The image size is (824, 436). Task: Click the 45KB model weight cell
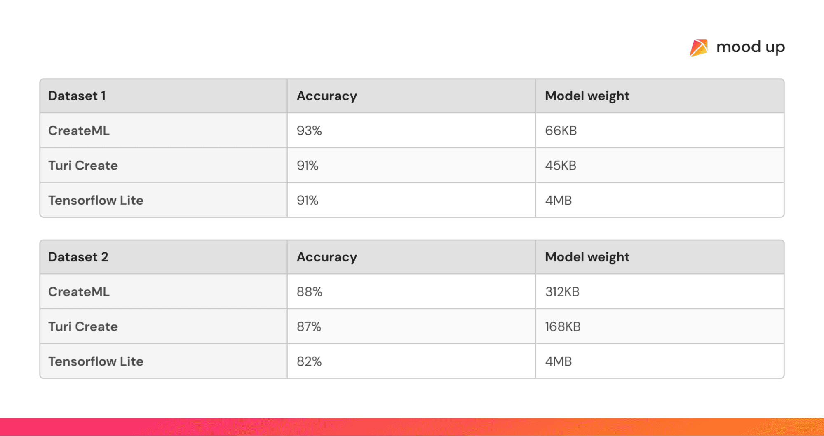click(561, 166)
